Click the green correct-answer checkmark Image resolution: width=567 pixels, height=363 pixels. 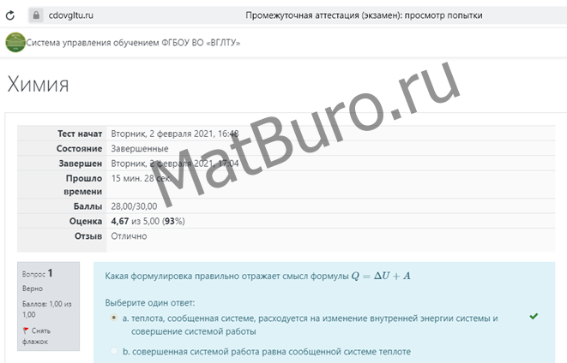(534, 317)
